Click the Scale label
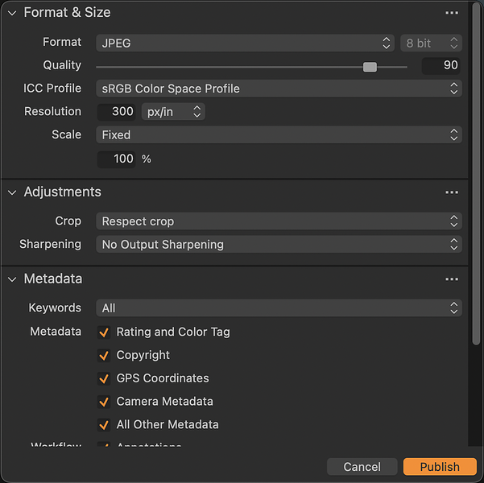Screen dimensions: 484x483 coord(66,134)
